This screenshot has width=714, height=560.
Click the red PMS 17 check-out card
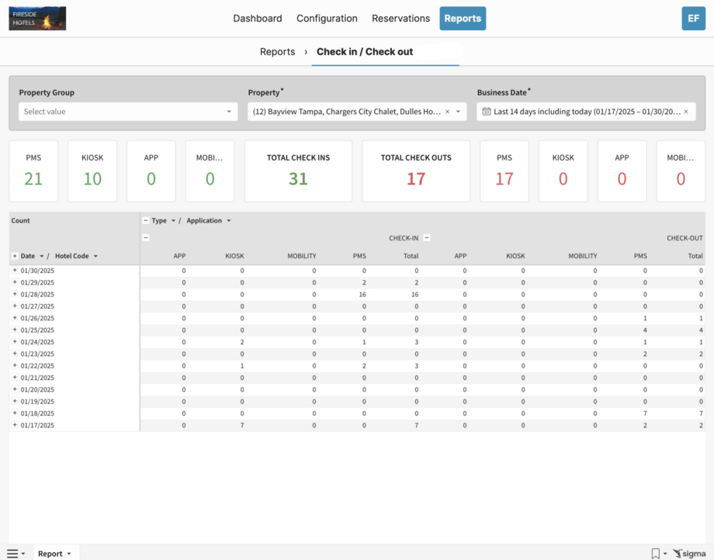point(504,171)
